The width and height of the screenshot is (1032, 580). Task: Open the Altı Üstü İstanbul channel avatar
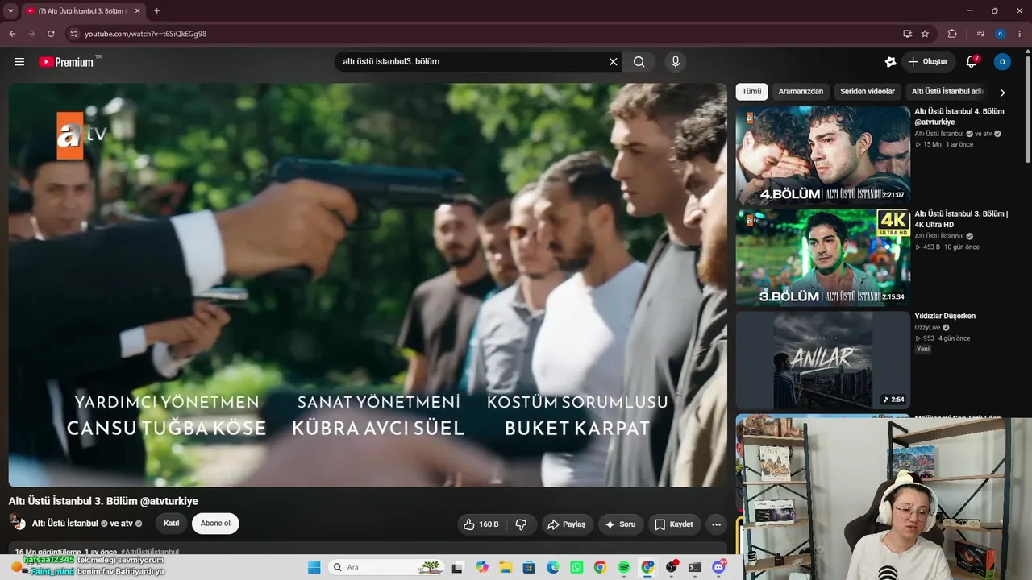coord(17,523)
